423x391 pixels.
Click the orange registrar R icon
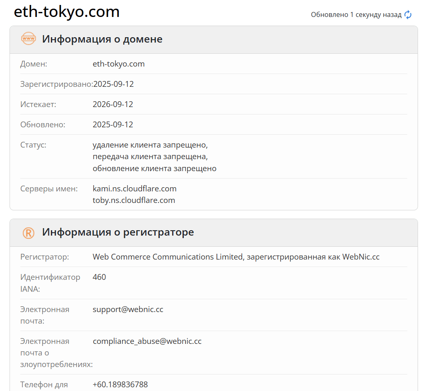pos(29,233)
